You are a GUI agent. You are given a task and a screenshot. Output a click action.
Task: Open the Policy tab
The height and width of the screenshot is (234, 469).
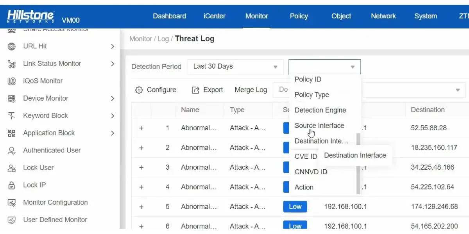coord(299,16)
